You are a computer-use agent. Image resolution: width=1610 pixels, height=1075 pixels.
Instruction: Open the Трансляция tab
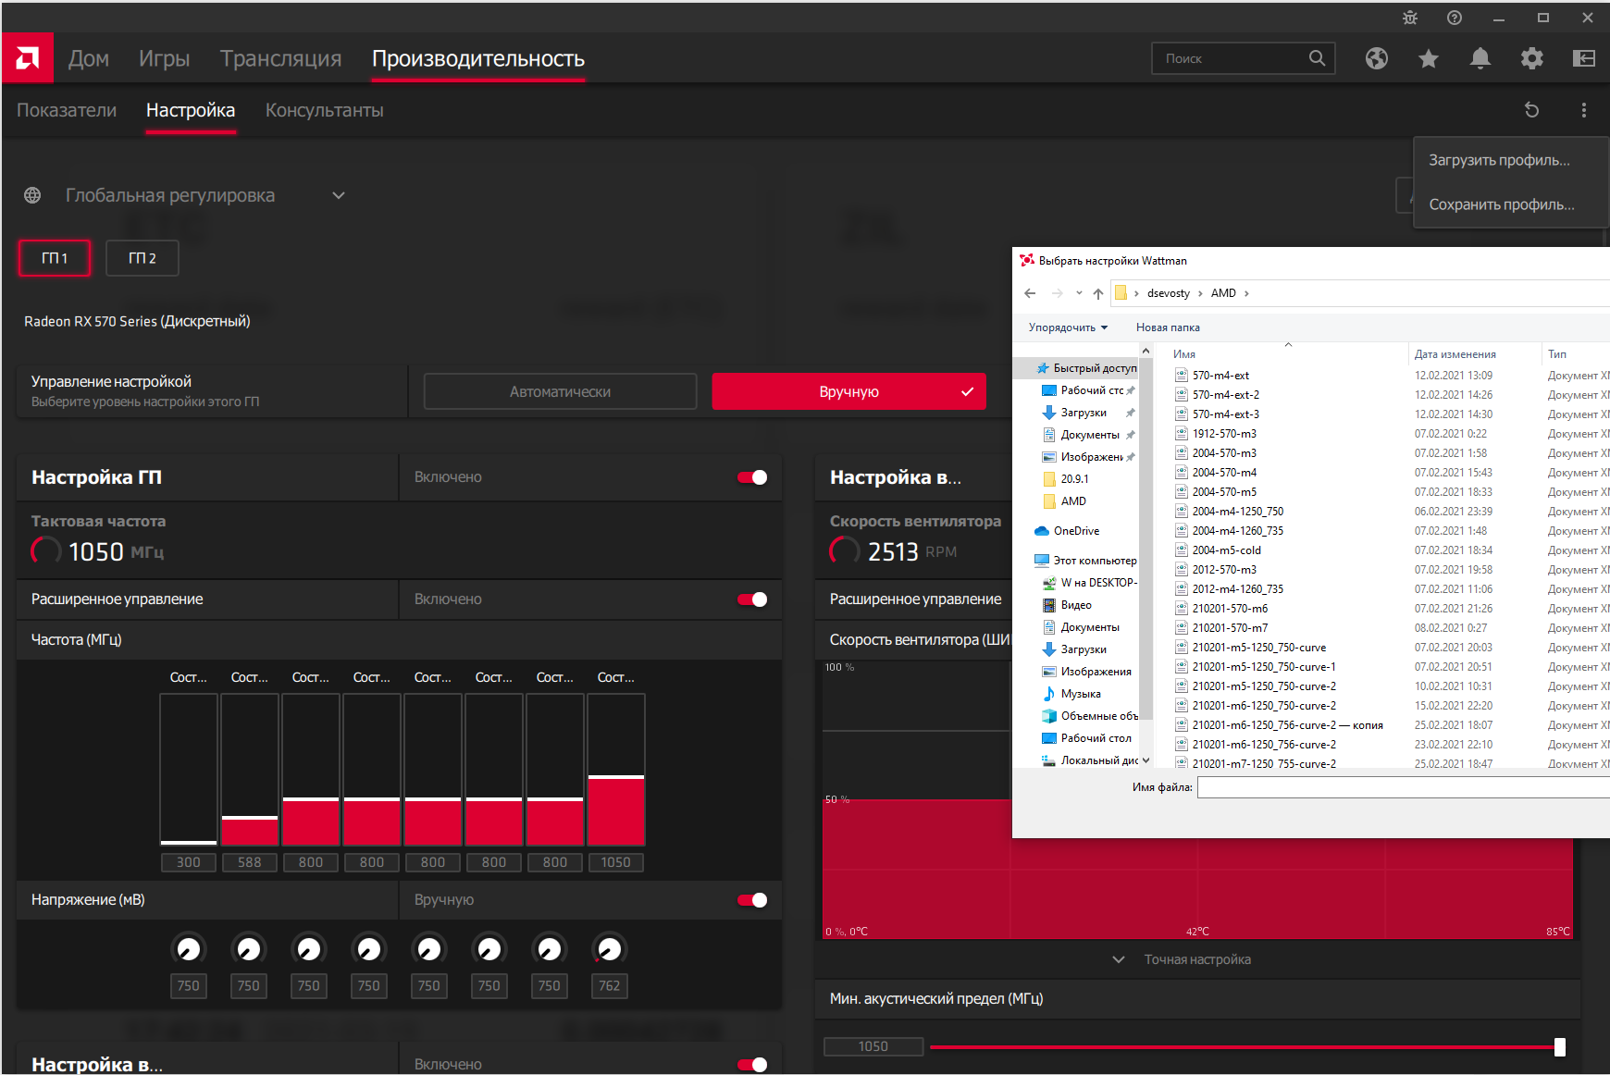pyautogui.click(x=280, y=58)
